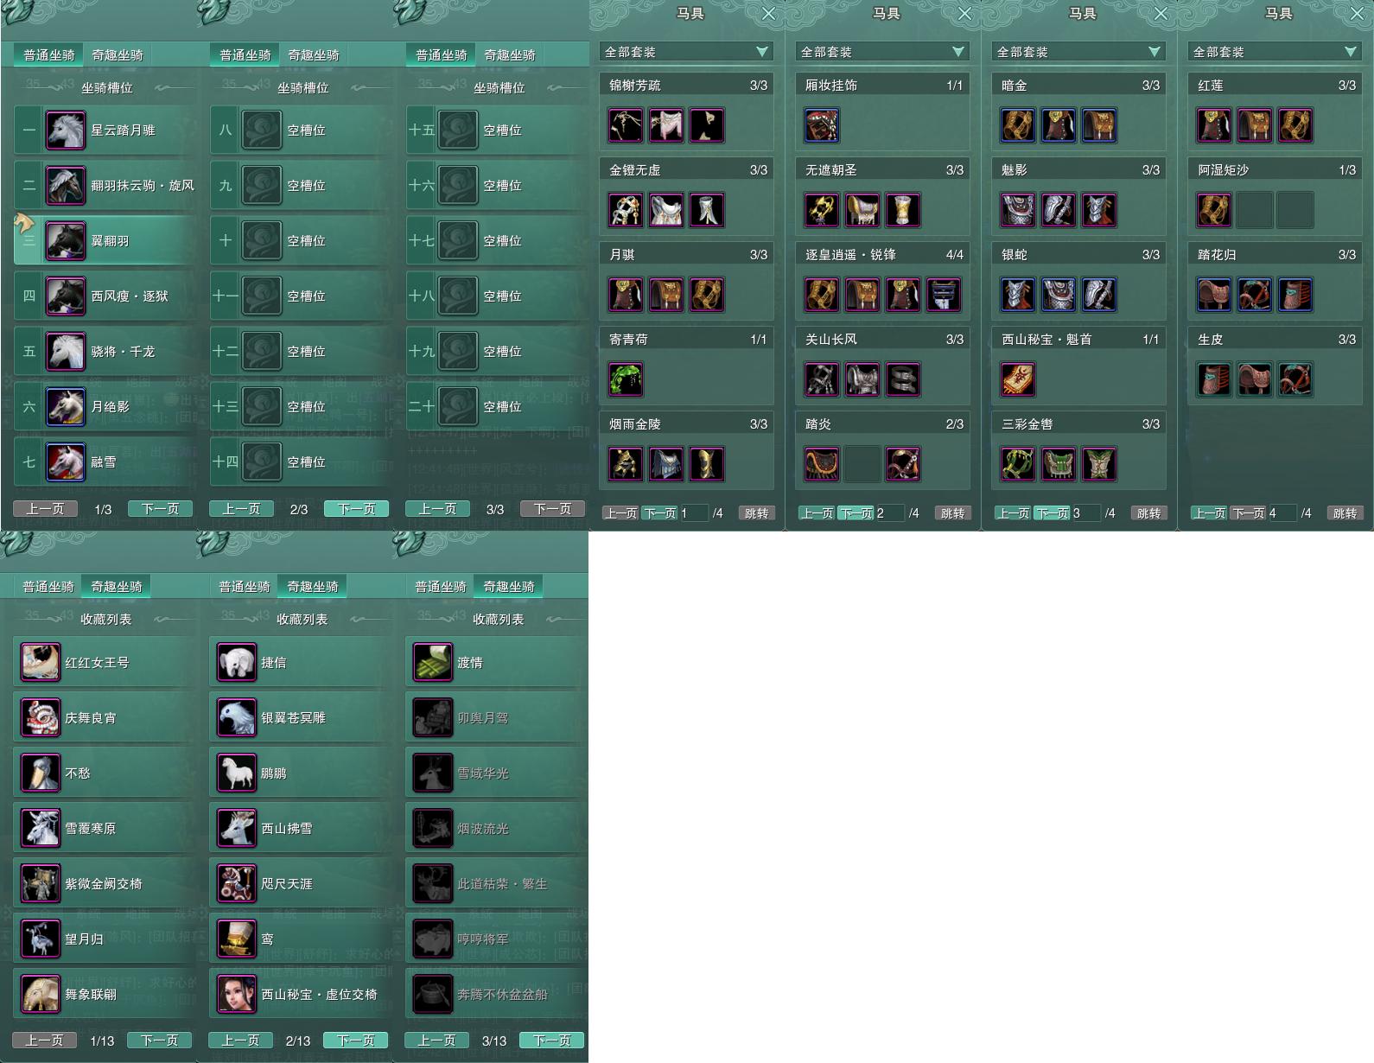Open 全部套装 dropdown on tack page 1 panel
The image size is (1374, 1063).
click(x=686, y=52)
